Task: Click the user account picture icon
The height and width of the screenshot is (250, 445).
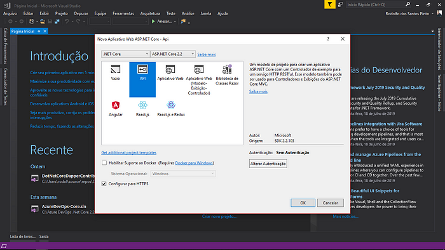Action: [x=439, y=13]
